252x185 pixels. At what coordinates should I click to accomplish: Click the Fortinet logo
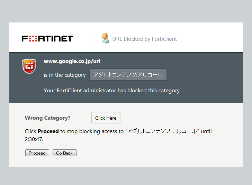47,38
